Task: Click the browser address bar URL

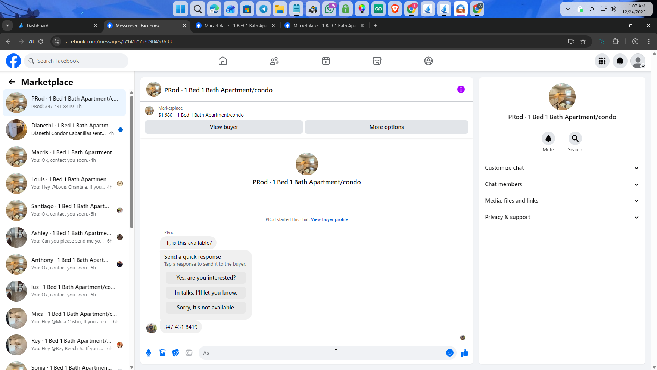Action: (x=118, y=41)
